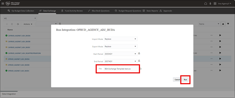The width and height of the screenshot is (235, 98).
Task: Open more options for CAPBUD_AGENCY_ADJ_REAPPROPRIATION row
Action: pos(211,53)
